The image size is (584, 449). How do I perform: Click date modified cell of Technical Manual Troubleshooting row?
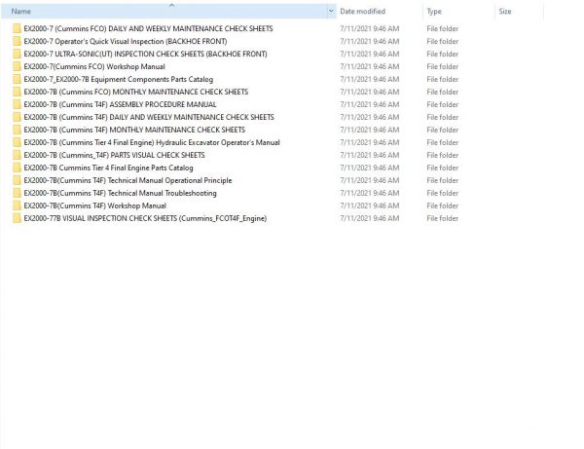point(370,194)
